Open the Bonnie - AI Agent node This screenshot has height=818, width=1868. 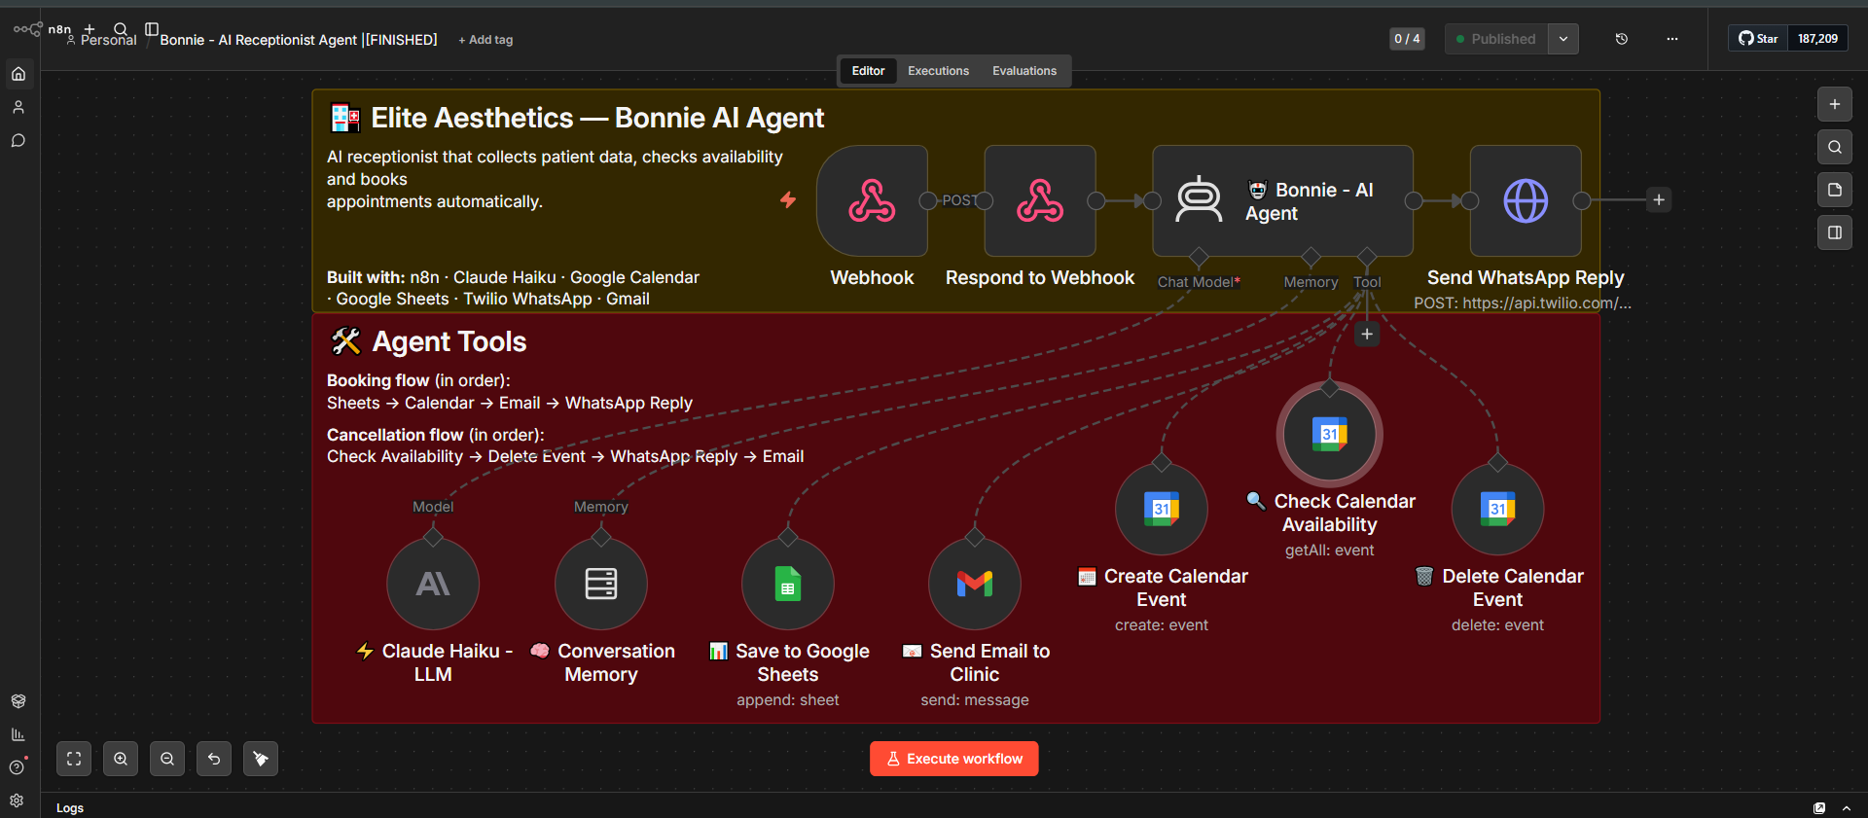click(1282, 201)
